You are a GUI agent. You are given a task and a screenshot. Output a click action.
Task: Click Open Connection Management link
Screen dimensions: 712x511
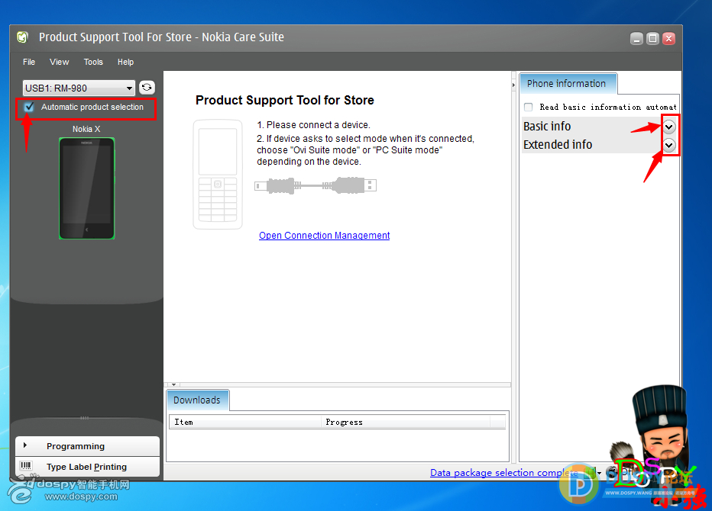[x=324, y=236]
